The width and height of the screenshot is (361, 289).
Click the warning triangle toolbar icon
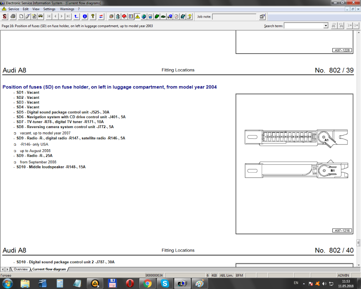(x=137, y=16)
